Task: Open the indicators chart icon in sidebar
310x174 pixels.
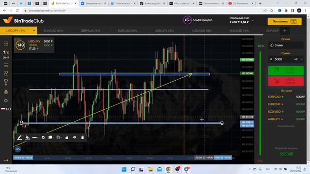Action: point(6,73)
